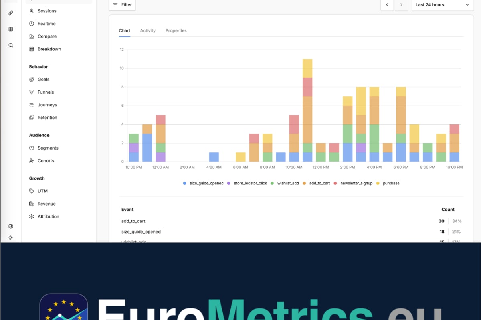This screenshot has width=481, height=320.
Task: Click the globe language icon
Action: click(11, 226)
